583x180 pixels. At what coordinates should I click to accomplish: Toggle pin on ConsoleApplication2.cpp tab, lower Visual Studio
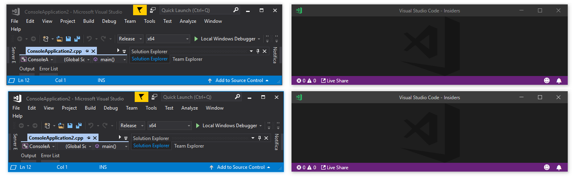[88, 138]
